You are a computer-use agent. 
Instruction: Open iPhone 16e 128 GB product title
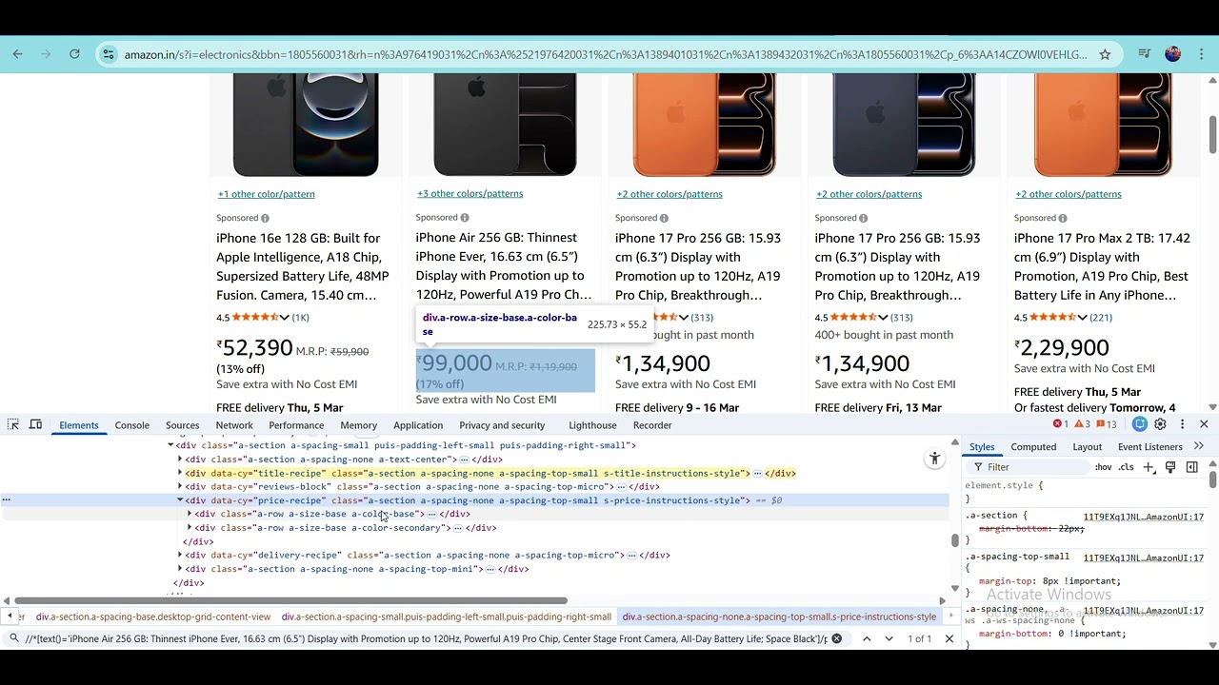[303, 266]
